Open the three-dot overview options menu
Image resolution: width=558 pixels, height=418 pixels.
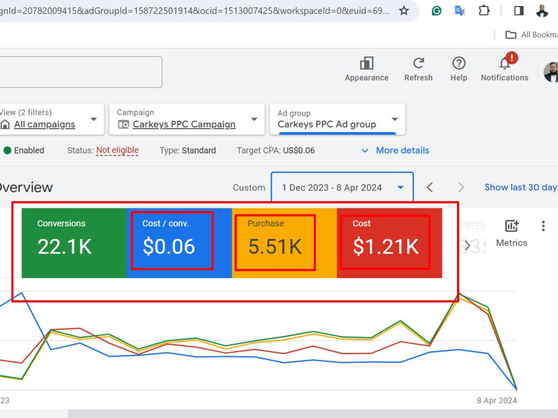click(543, 226)
